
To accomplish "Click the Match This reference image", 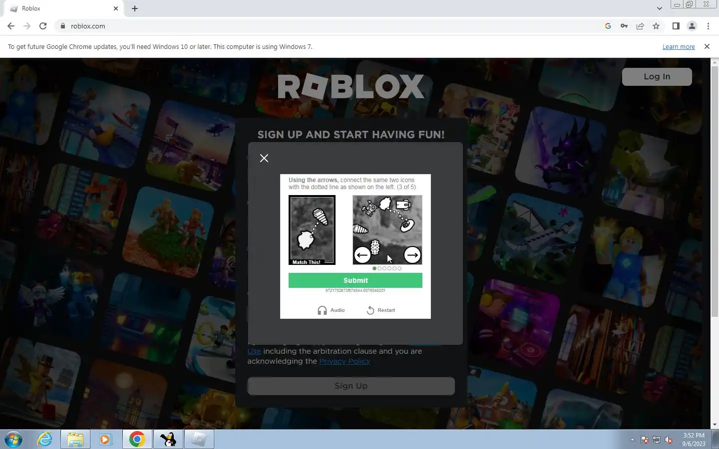I will [x=312, y=230].
